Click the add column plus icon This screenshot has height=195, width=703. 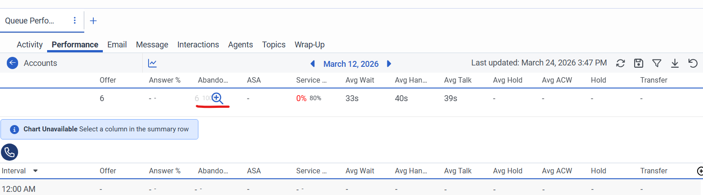[x=700, y=171]
